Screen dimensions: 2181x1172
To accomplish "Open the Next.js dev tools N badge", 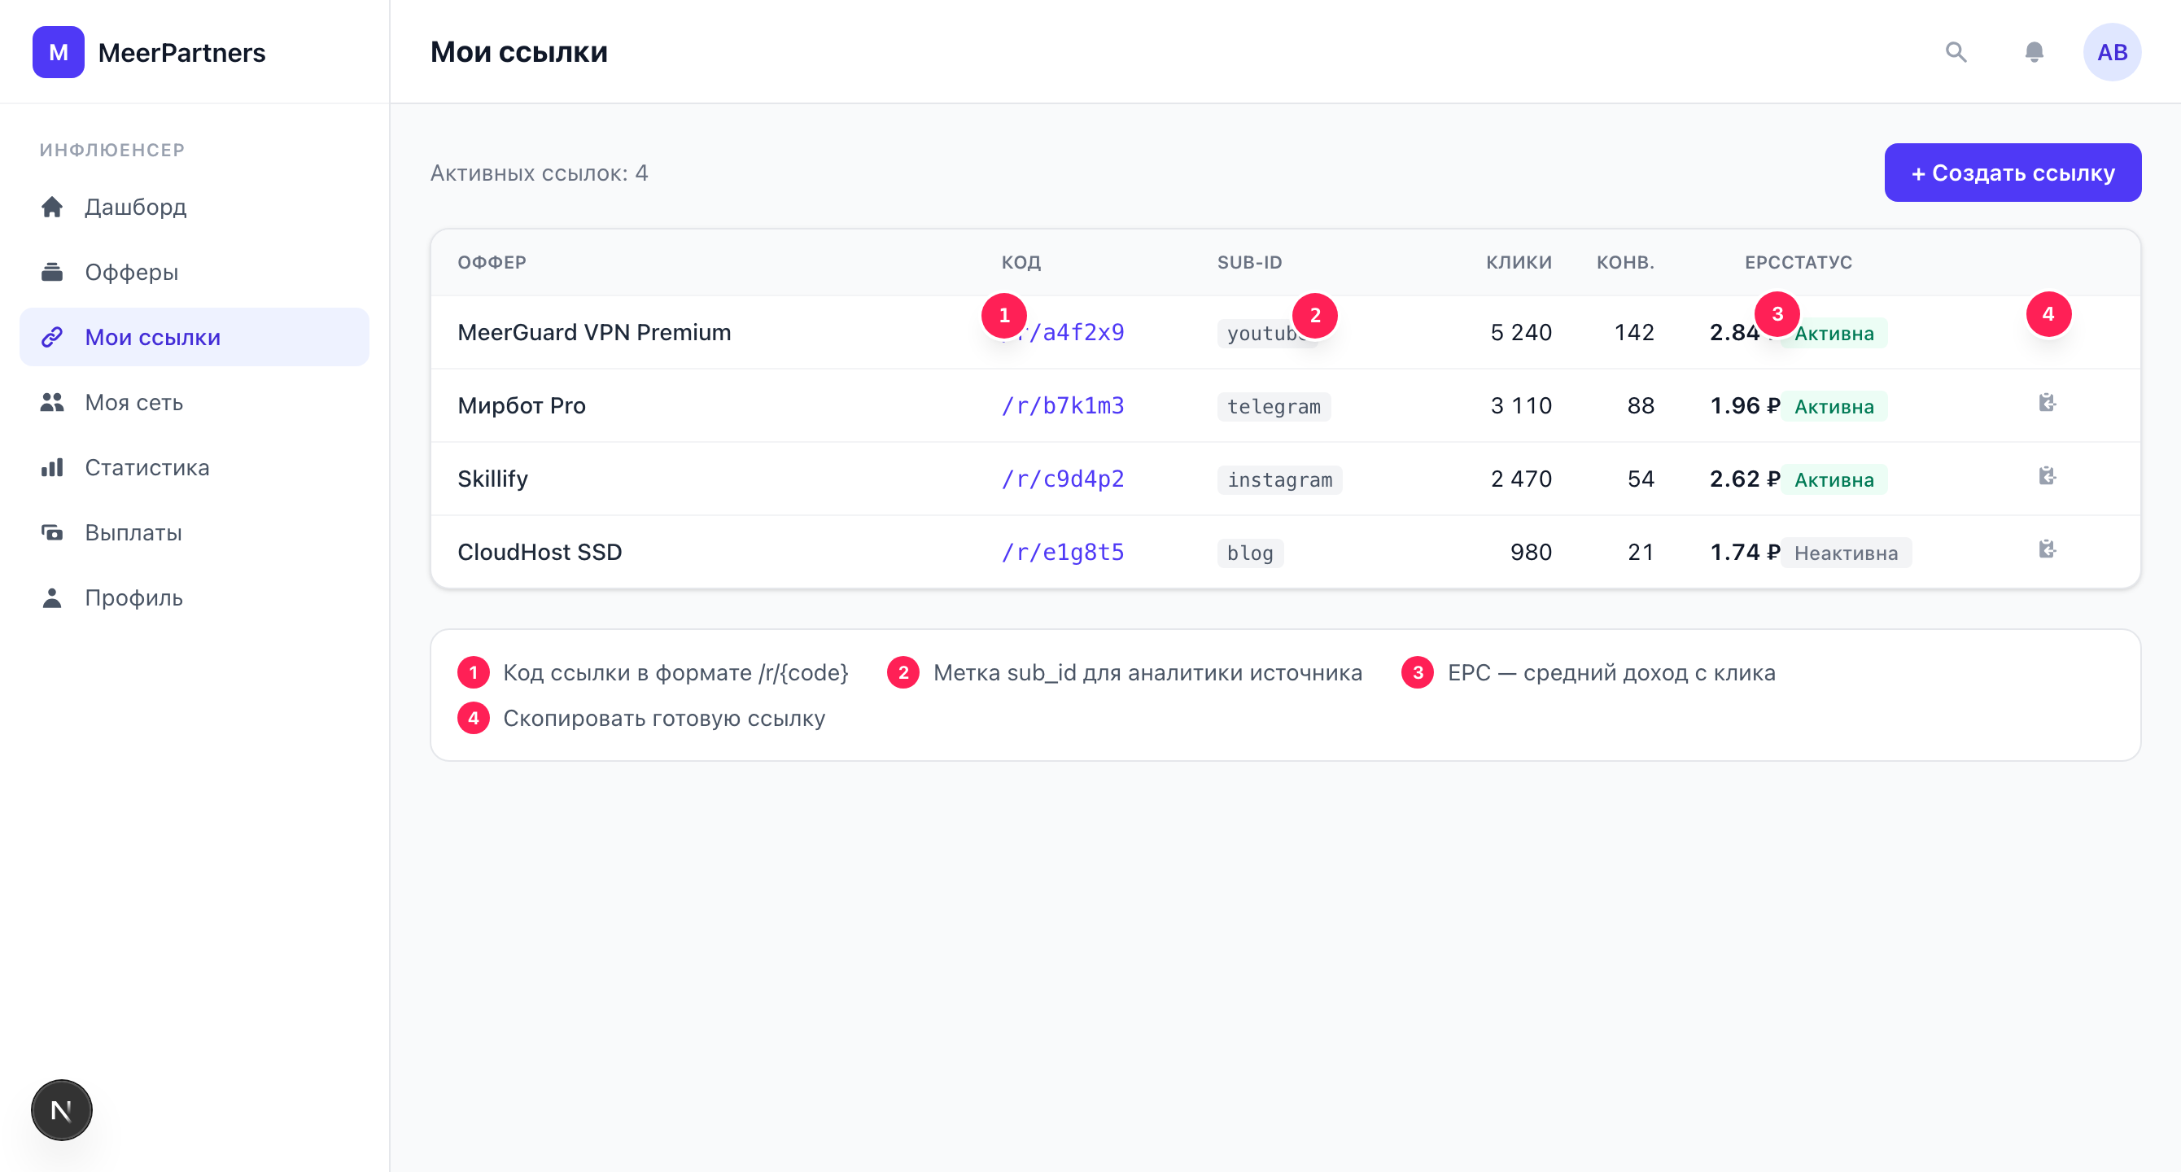I will coord(62,1109).
